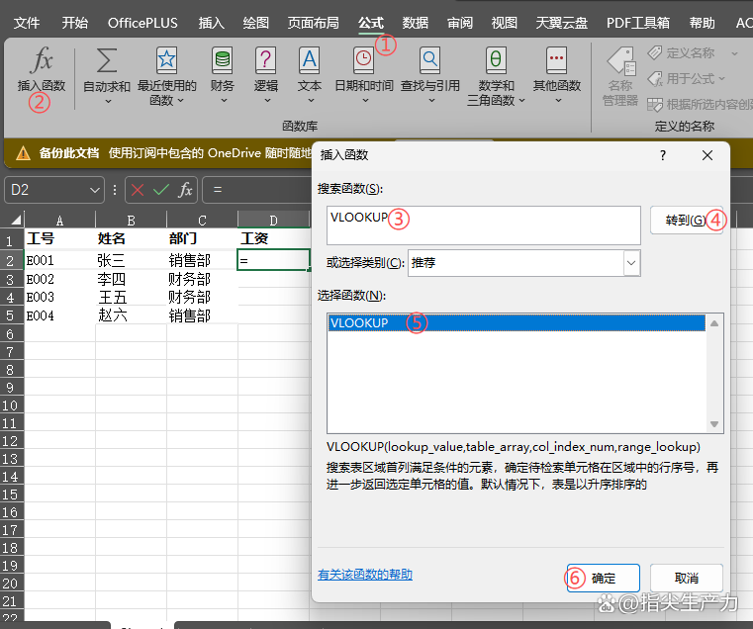
Task: Switch to the 视图 tab
Action: coord(505,23)
